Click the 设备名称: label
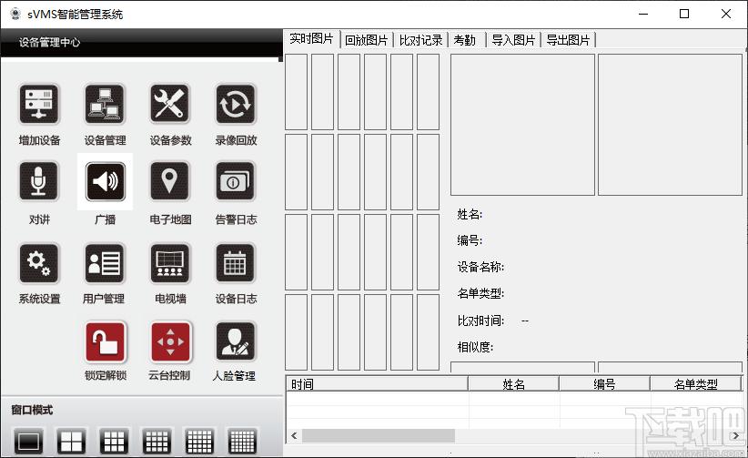Image resolution: width=748 pixels, height=458 pixels. [x=480, y=267]
